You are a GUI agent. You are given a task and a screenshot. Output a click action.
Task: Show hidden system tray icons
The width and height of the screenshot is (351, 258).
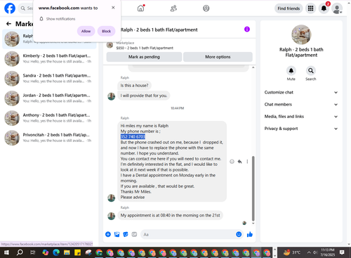point(309,252)
